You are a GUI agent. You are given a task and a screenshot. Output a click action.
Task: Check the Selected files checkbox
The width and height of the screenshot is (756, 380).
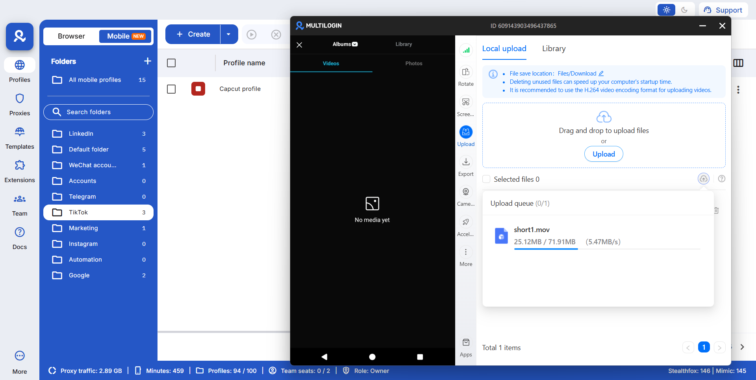(x=486, y=179)
